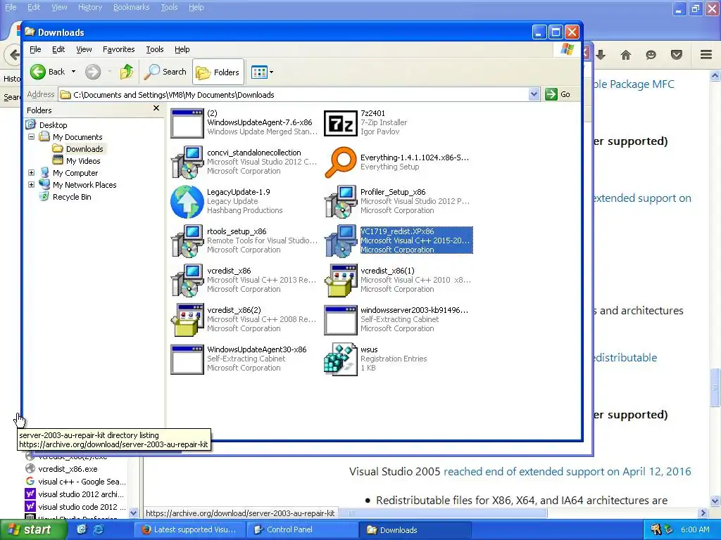Click scroll down arrow in browser page

(715, 501)
